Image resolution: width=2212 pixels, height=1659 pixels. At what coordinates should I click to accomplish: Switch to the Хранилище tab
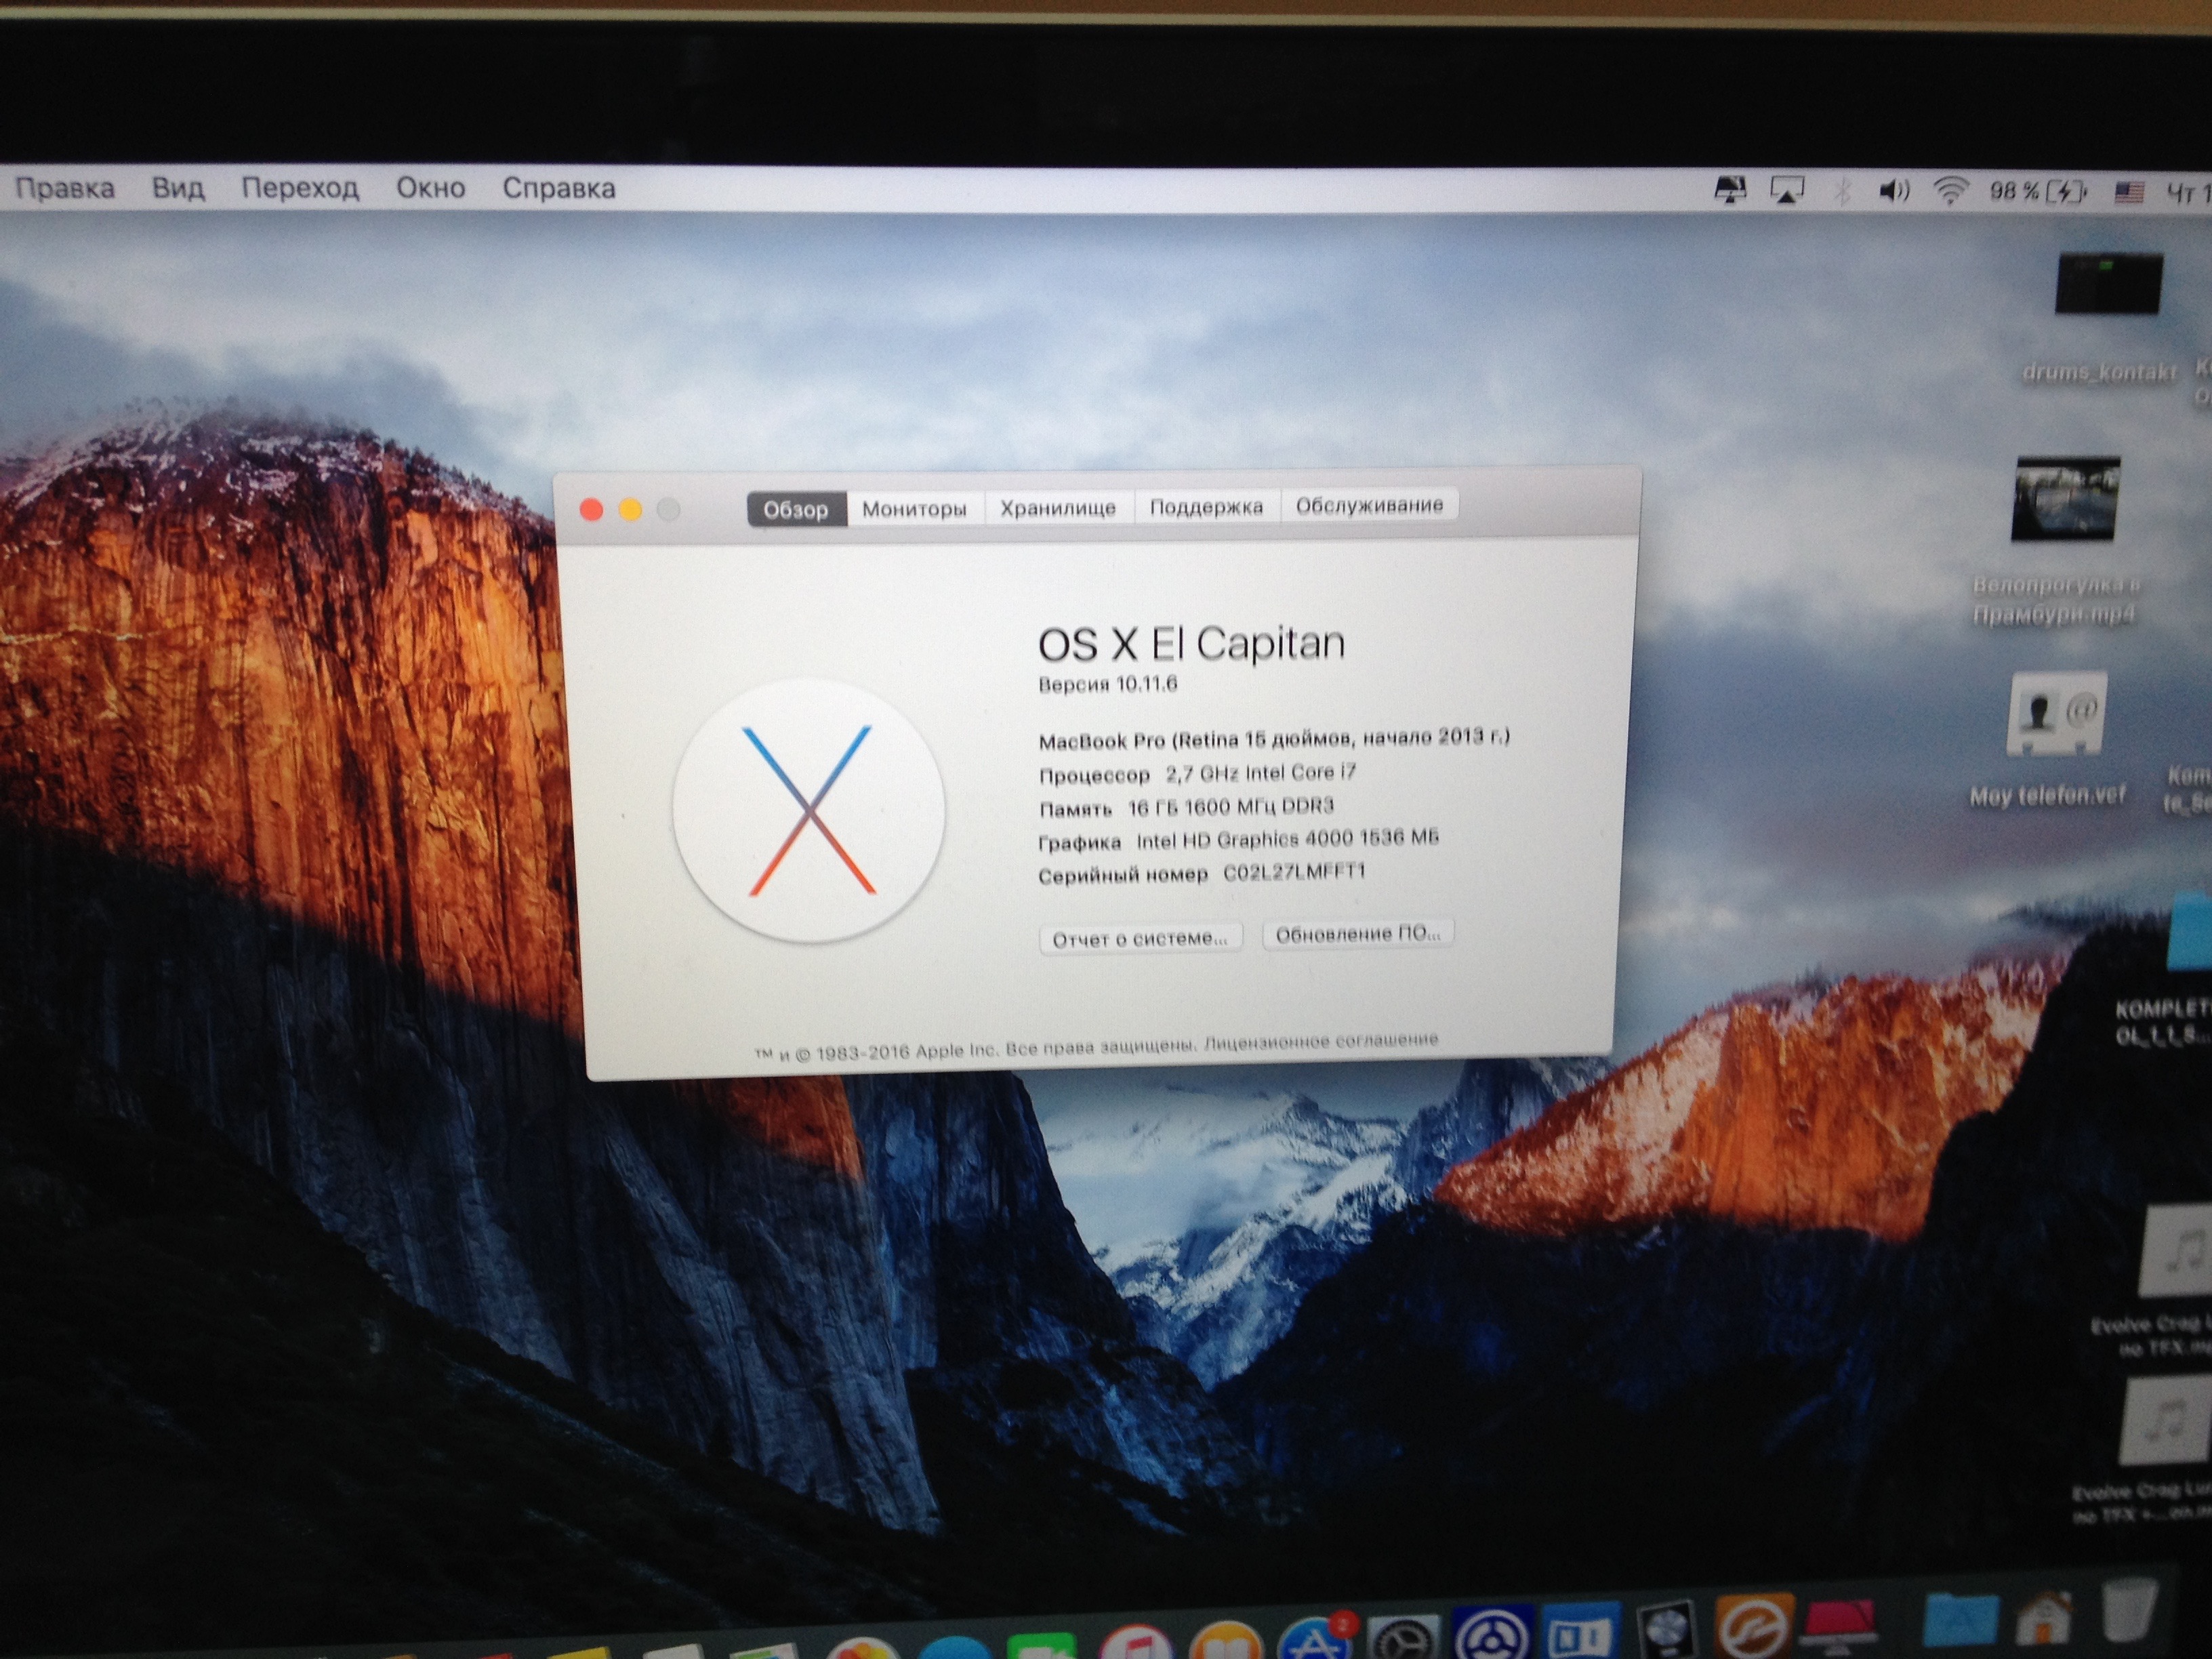coord(1058,508)
